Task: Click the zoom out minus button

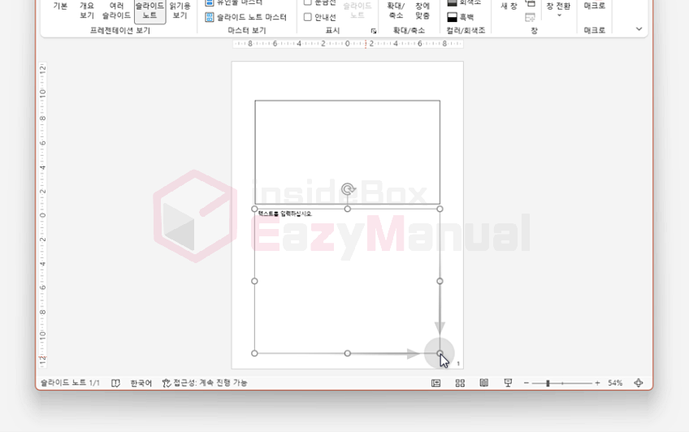Action: (x=526, y=383)
